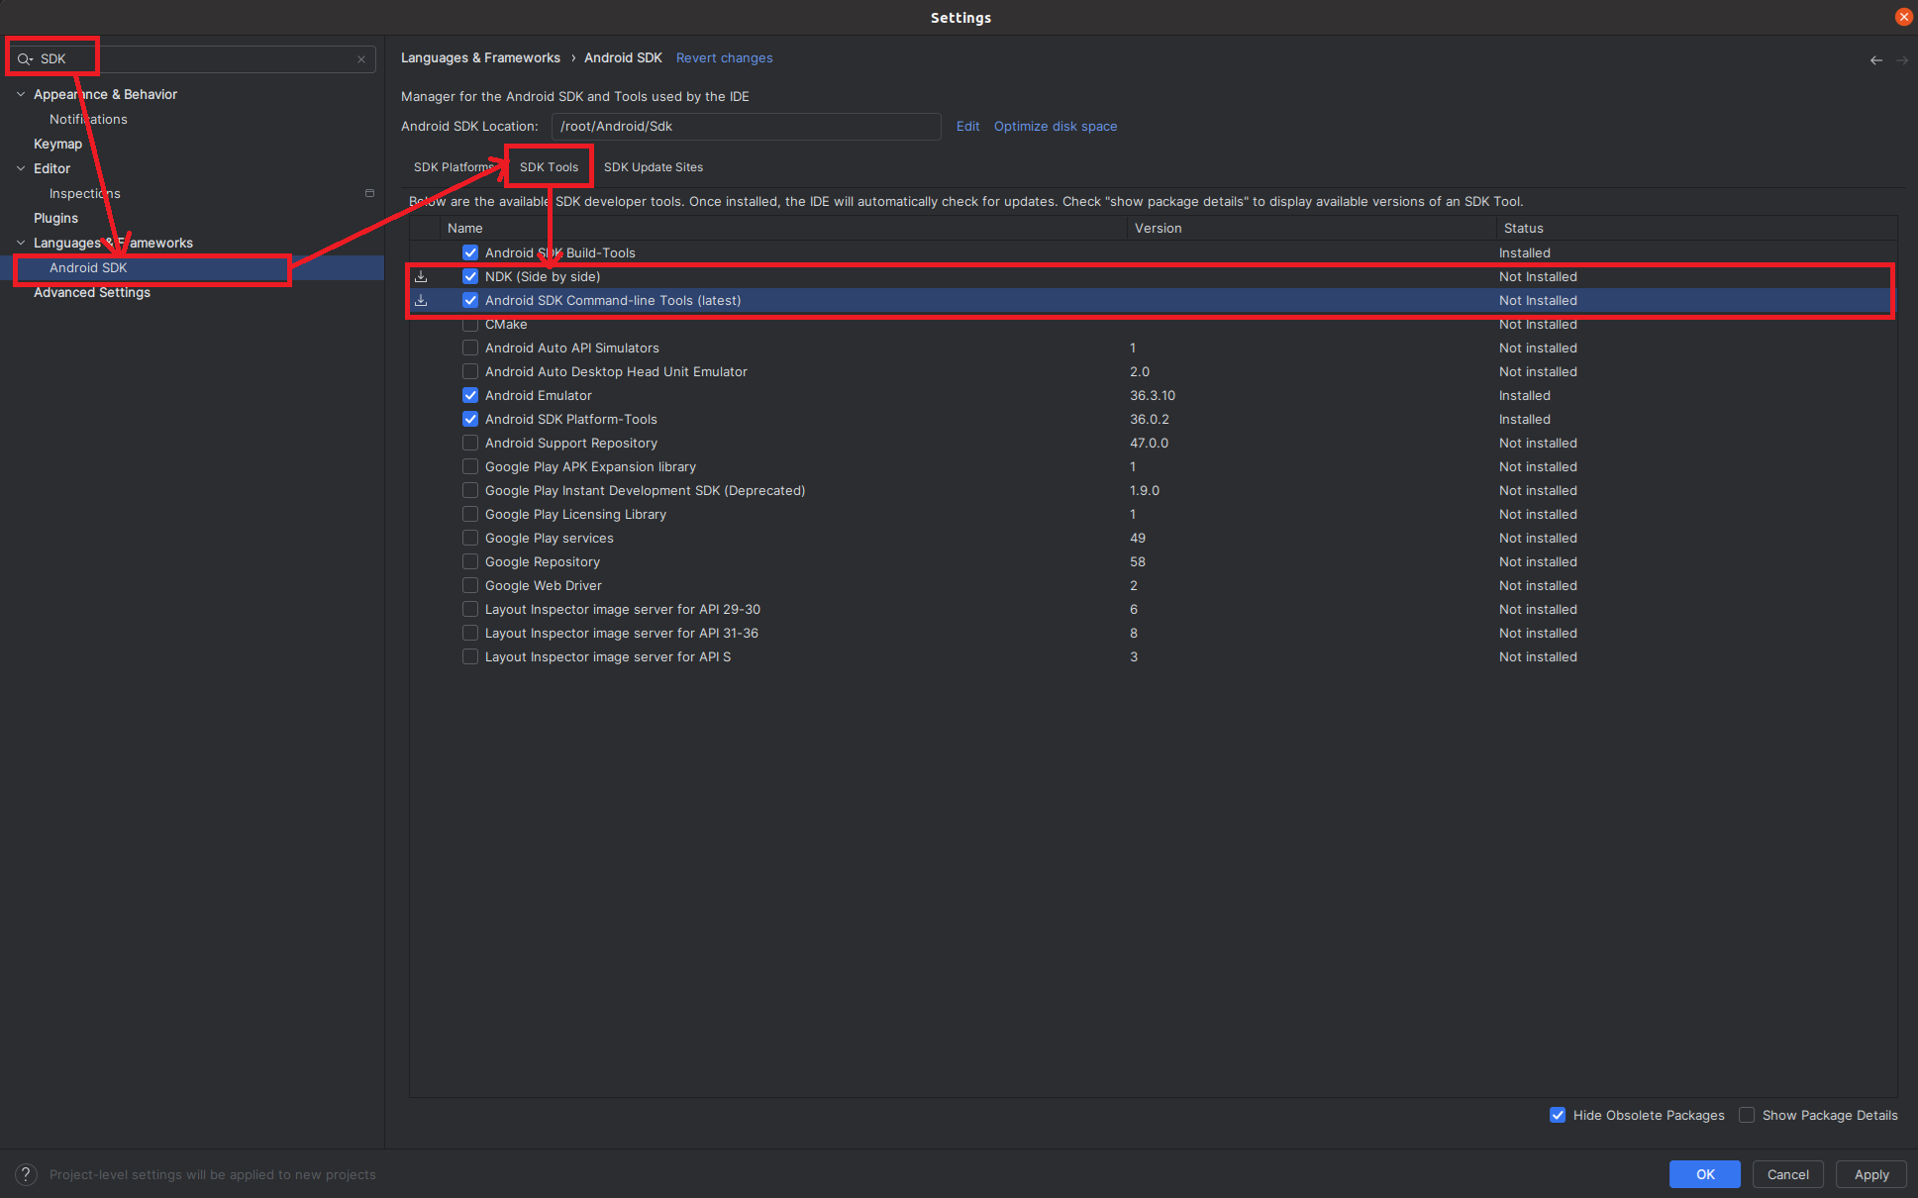The image size is (1918, 1198).
Task: Open the help question mark icon
Action: (x=27, y=1174)
